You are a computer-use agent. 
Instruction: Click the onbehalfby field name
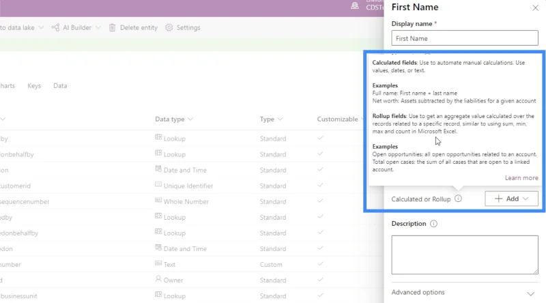pos(17,154)
